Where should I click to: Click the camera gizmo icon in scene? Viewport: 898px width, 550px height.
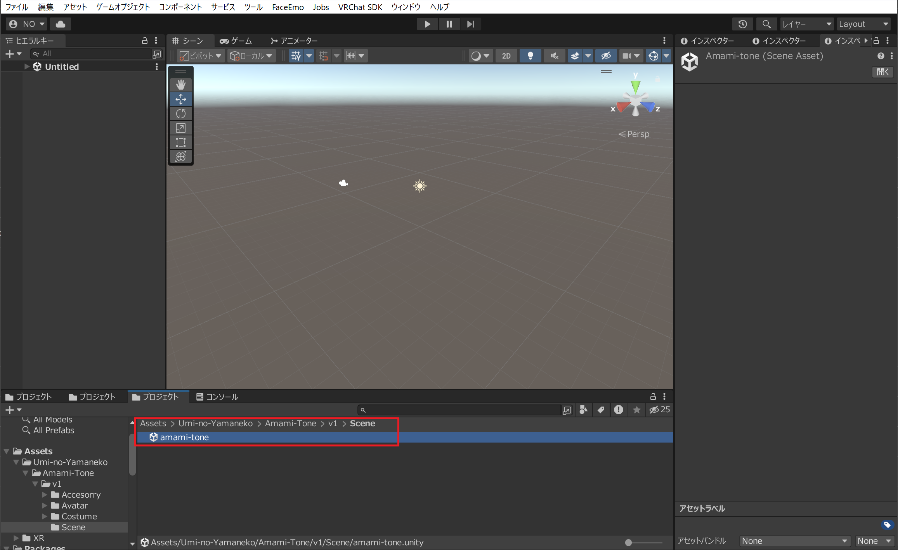(343, 183)
